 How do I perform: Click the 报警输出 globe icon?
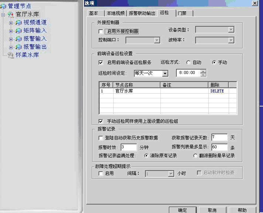19,47
